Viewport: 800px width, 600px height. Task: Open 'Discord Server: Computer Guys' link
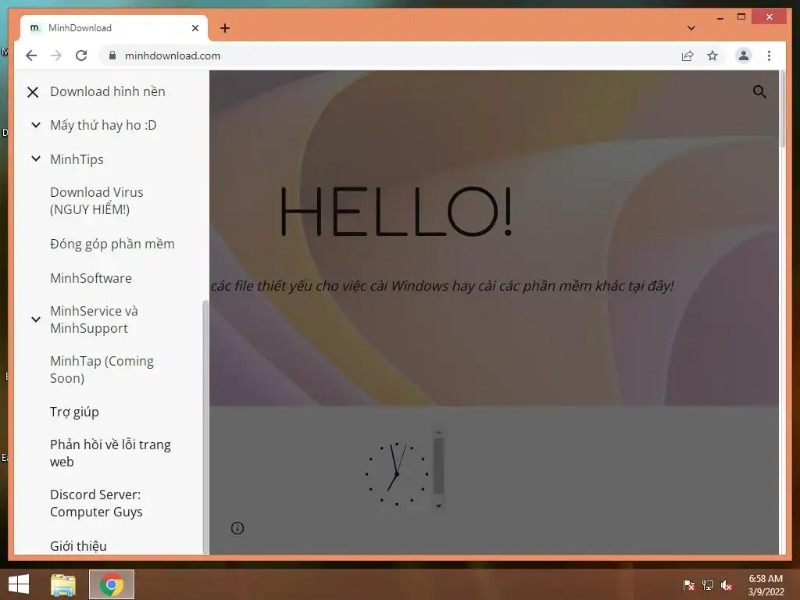96,503
